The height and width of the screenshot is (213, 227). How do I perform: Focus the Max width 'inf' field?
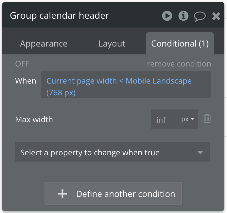point(162,120)
